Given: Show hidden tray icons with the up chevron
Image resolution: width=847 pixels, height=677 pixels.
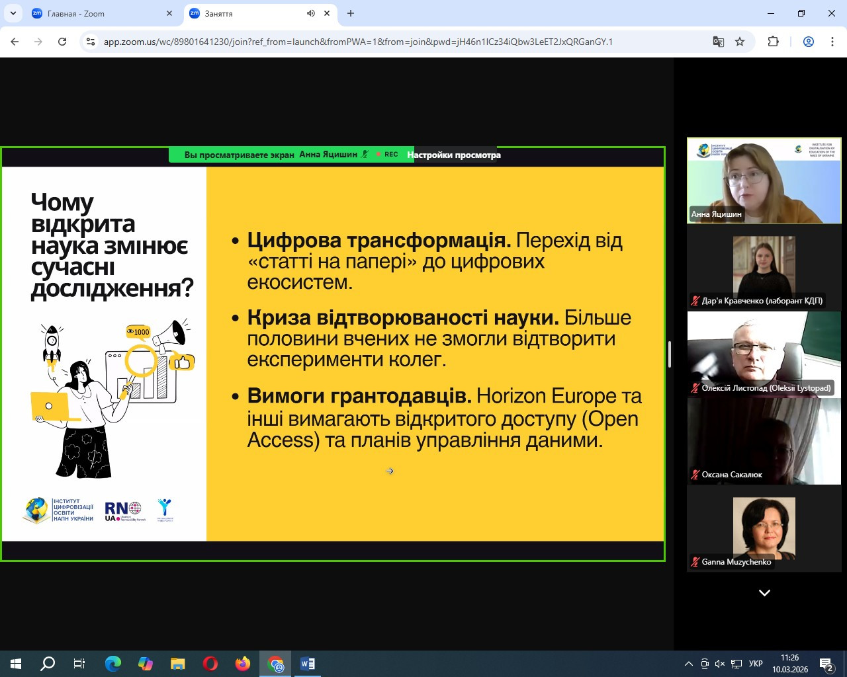Looking at the screenshot, I should pos(688,664).
